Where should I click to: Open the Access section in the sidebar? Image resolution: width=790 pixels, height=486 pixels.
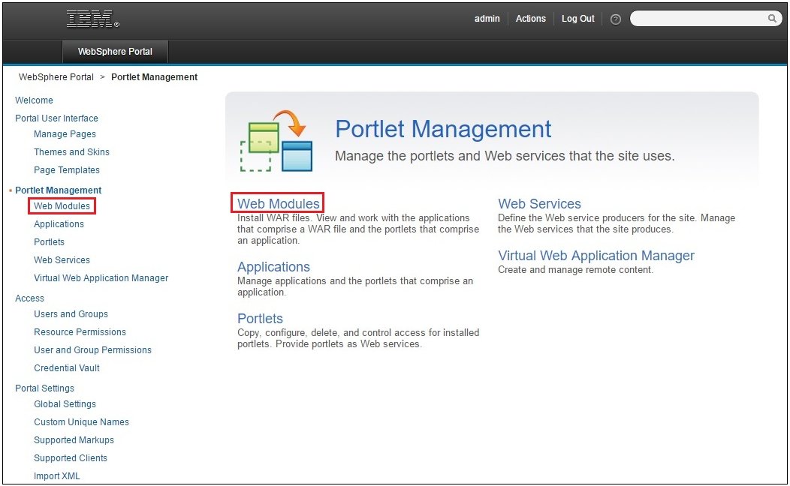[x=30, y=298]
